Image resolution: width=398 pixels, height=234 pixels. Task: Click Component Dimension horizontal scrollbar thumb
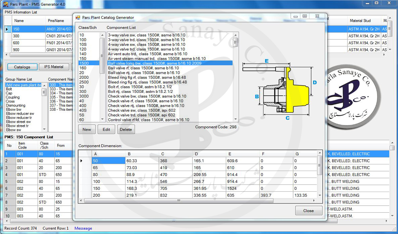click(179, 201)
